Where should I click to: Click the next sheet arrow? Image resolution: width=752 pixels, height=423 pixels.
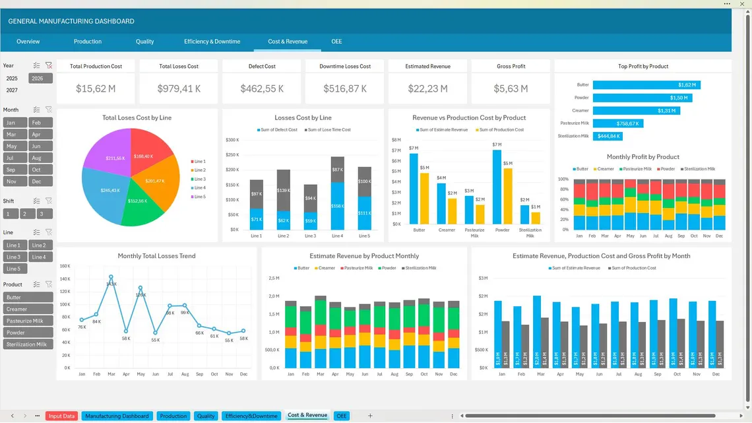coord(24,416)
